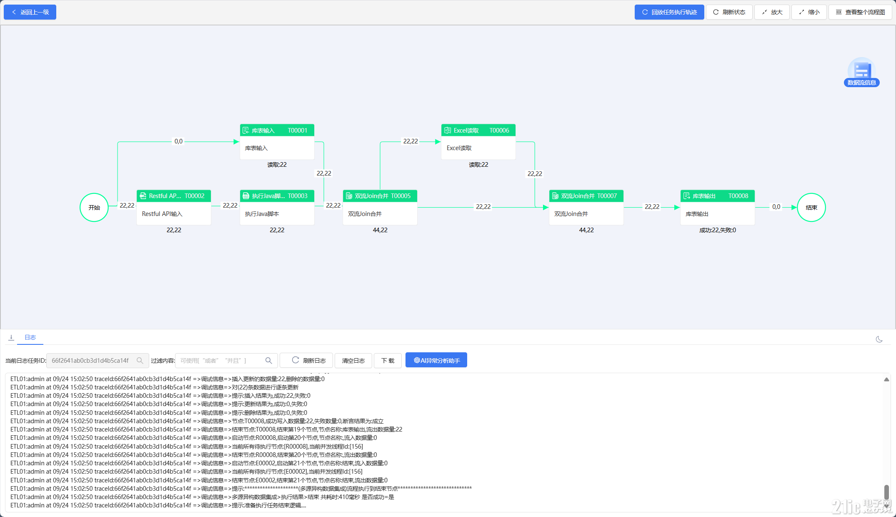The image size is (896, 517).
Task: Select the 结束 end node circle
Action: (x=811, y=207)
